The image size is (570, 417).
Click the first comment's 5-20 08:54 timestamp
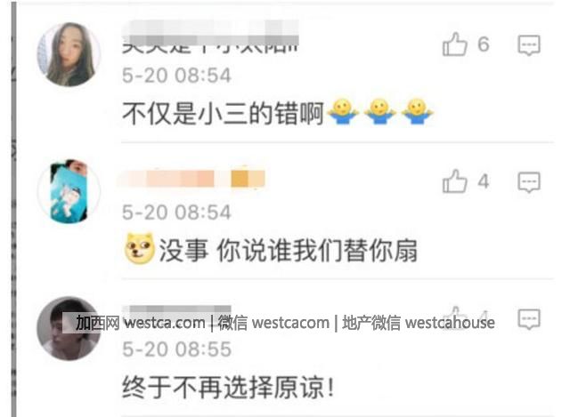tap(176, 75)
